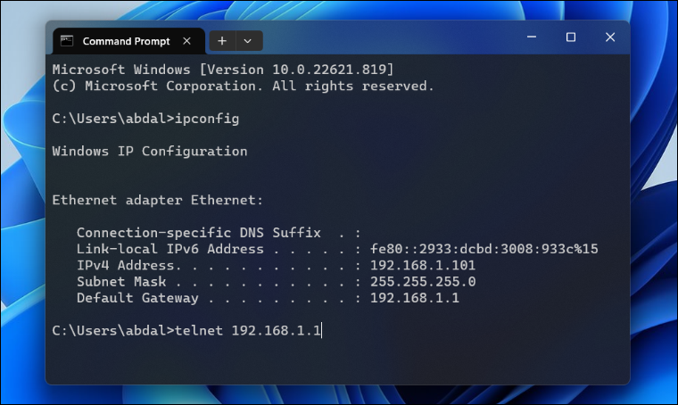Image resolution: width=678 pixels, height=405 pixels.
Task: Click the Microsoft Windows version line
Action: [223, 70]
